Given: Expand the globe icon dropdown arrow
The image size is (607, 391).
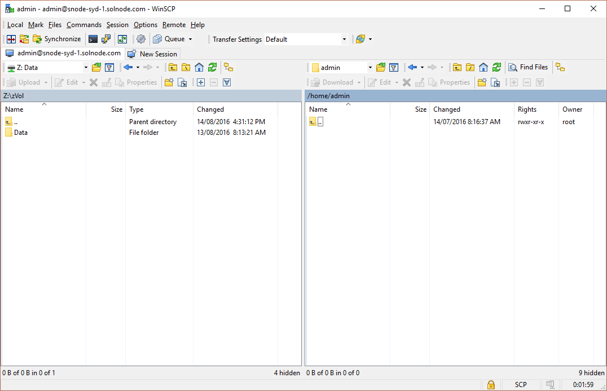Looking at the screenshot, I should coord(370,39).
